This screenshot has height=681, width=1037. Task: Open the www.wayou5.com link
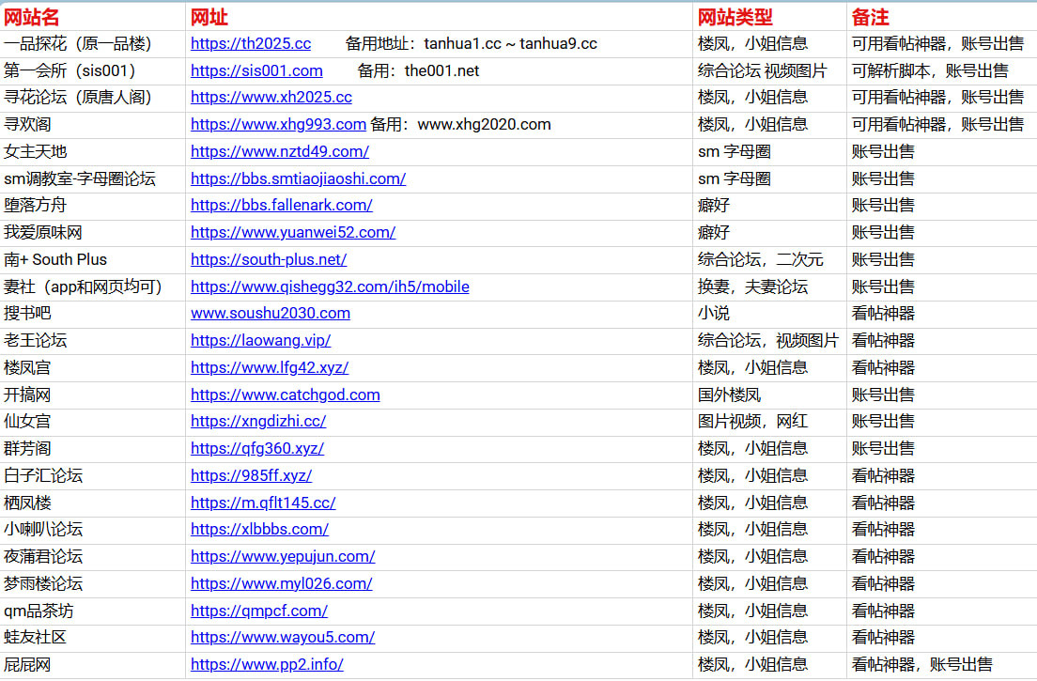[283, 638]
